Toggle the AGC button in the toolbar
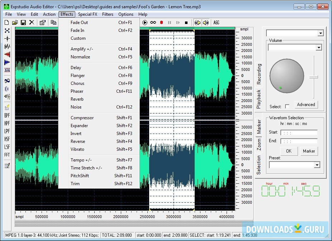332x241 pixels. coord(216,23)
